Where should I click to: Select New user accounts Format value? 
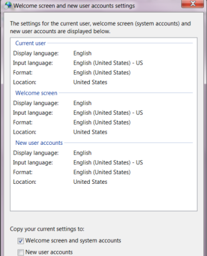102,172
